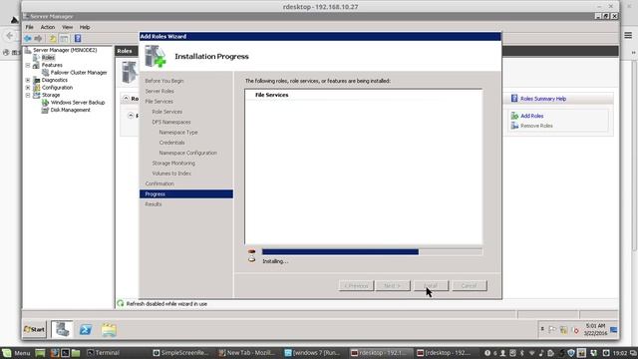Select the Progress step in wizard sidebar

click(186, 194)
